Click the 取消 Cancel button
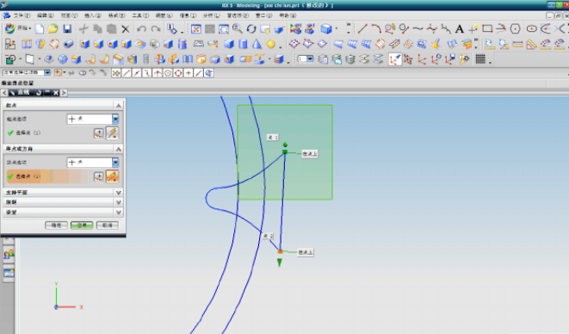569x334 pixels. click(x=108, y=226)
